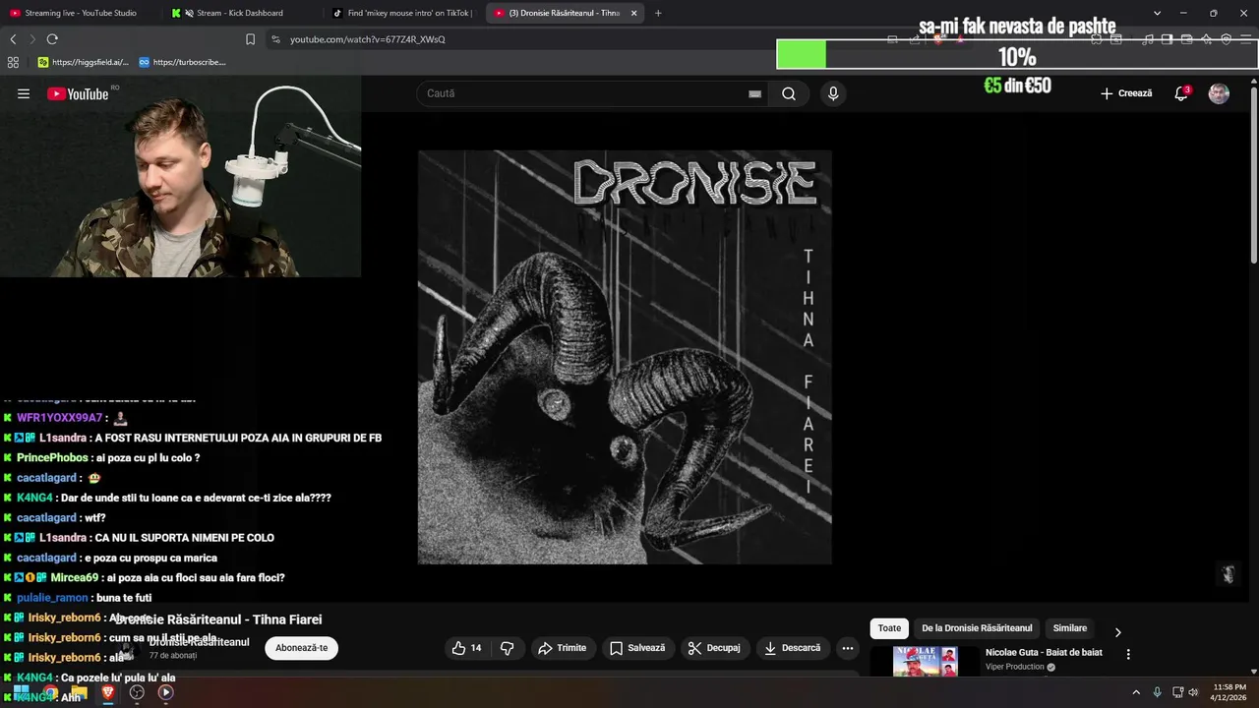The height and width of the screenshot is (708, 1259).
Task: Toggle the browser sidebar panel icon
Action: point(1167,39)
